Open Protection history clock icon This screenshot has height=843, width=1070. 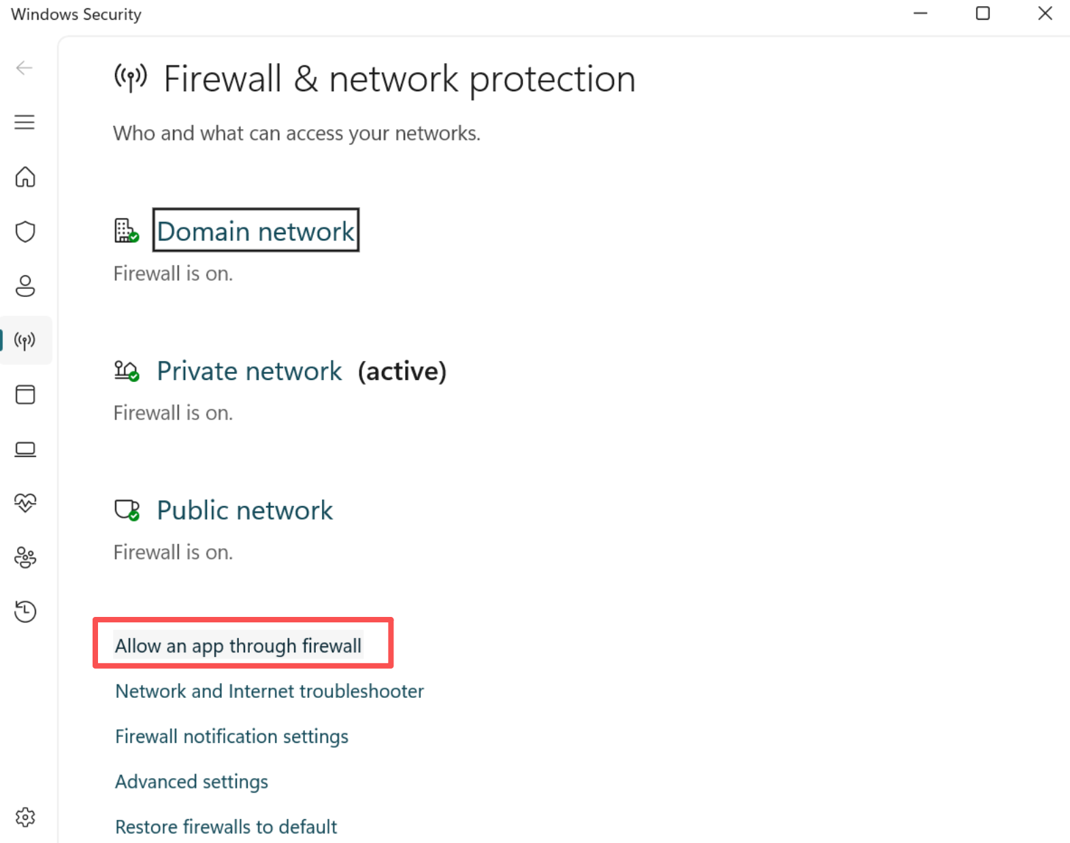click(25, 611)
